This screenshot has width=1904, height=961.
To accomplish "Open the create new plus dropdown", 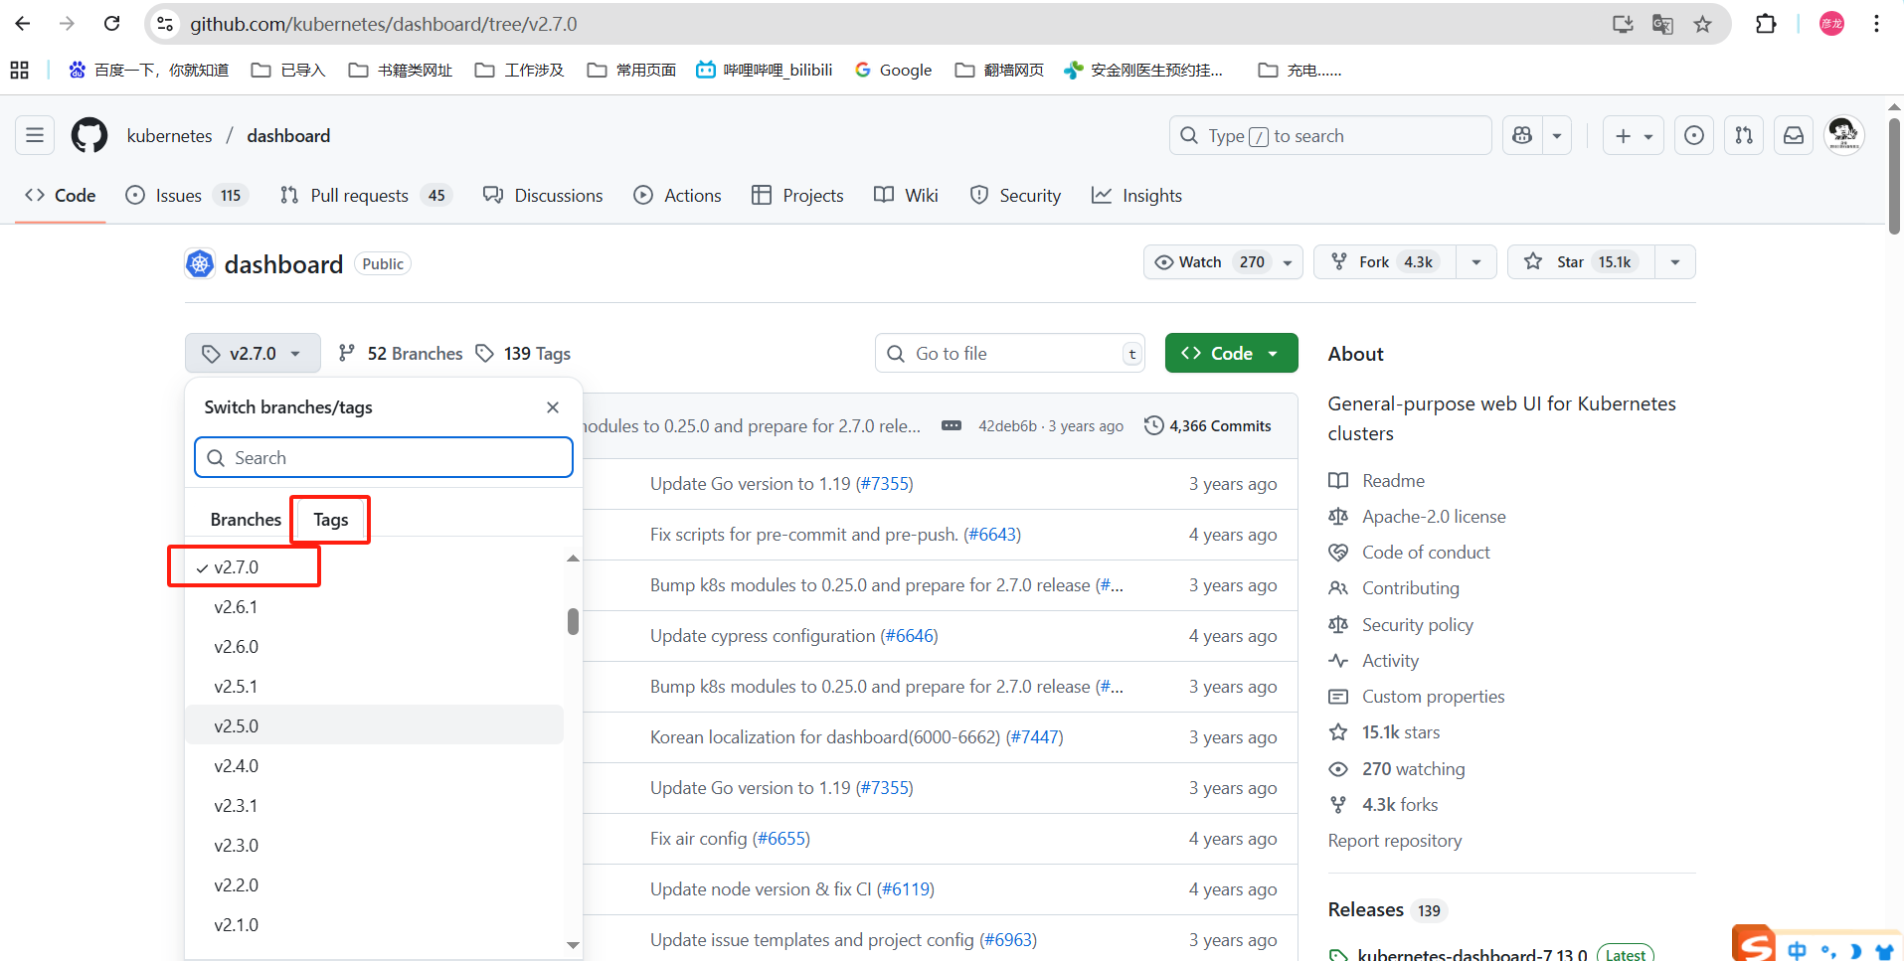I will tap(1634, 135).
